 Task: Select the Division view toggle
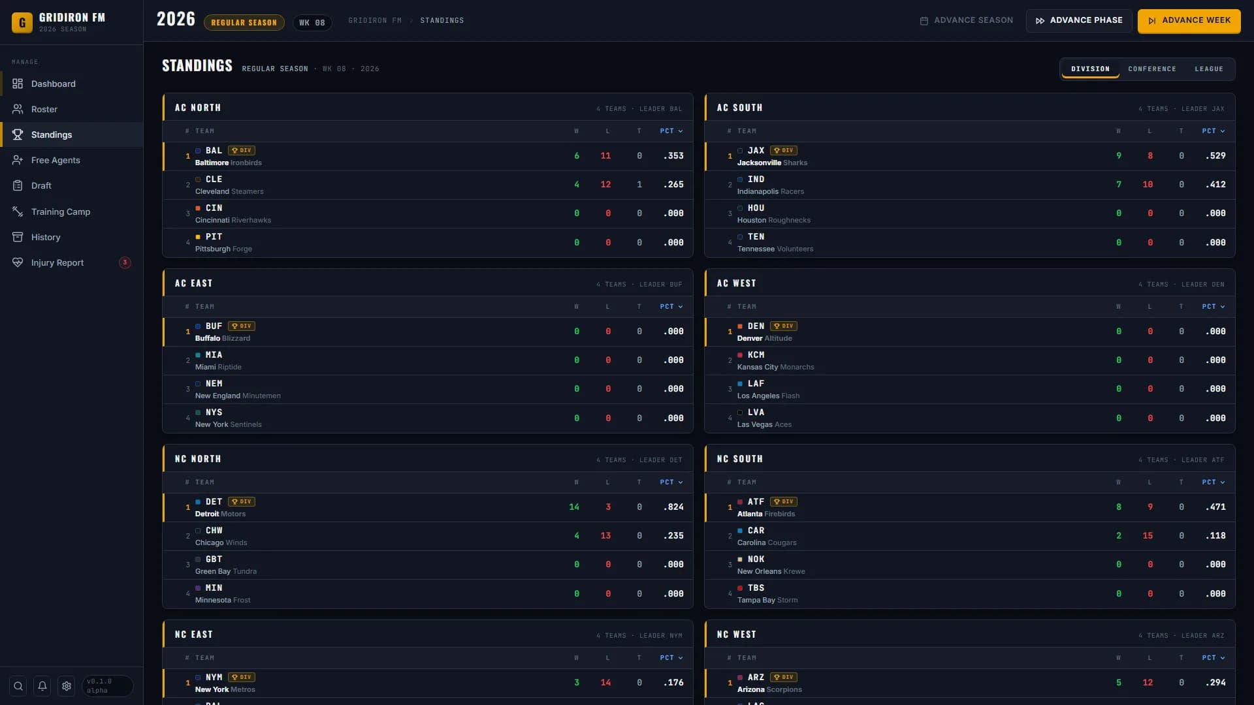point(1090,69)
